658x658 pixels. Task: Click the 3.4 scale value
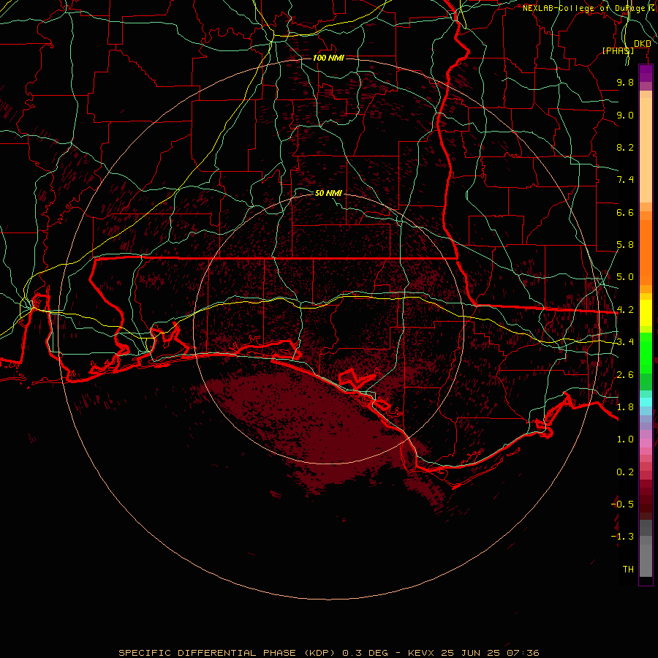(625, 342)
